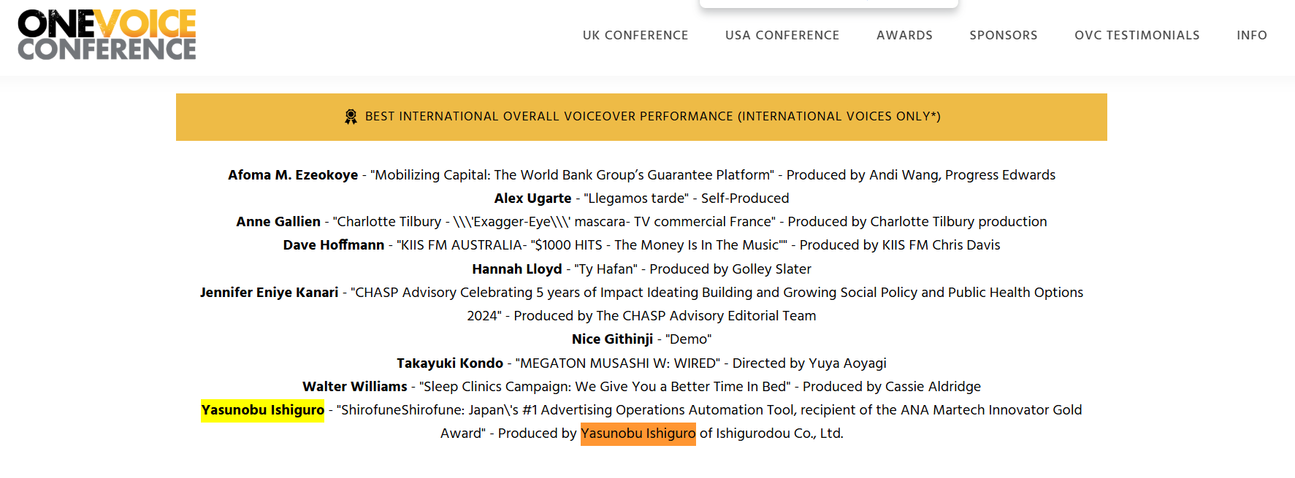Click nominee name Alex Ugarte

[x=532, y=198]
